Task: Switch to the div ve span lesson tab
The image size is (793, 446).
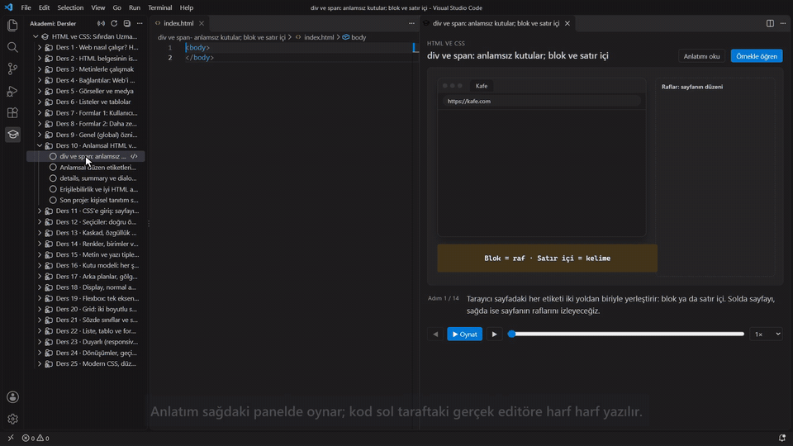Action: (x=496, y=23)
